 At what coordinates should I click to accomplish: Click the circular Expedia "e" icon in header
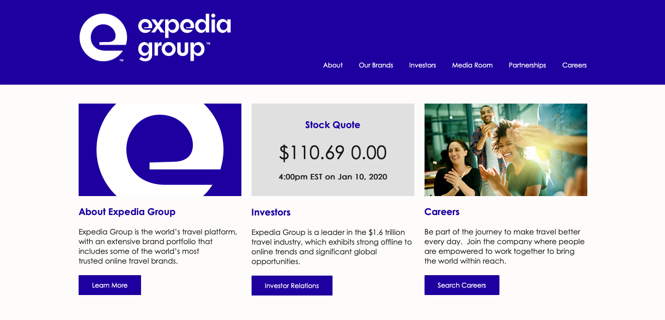coord(103,37)
